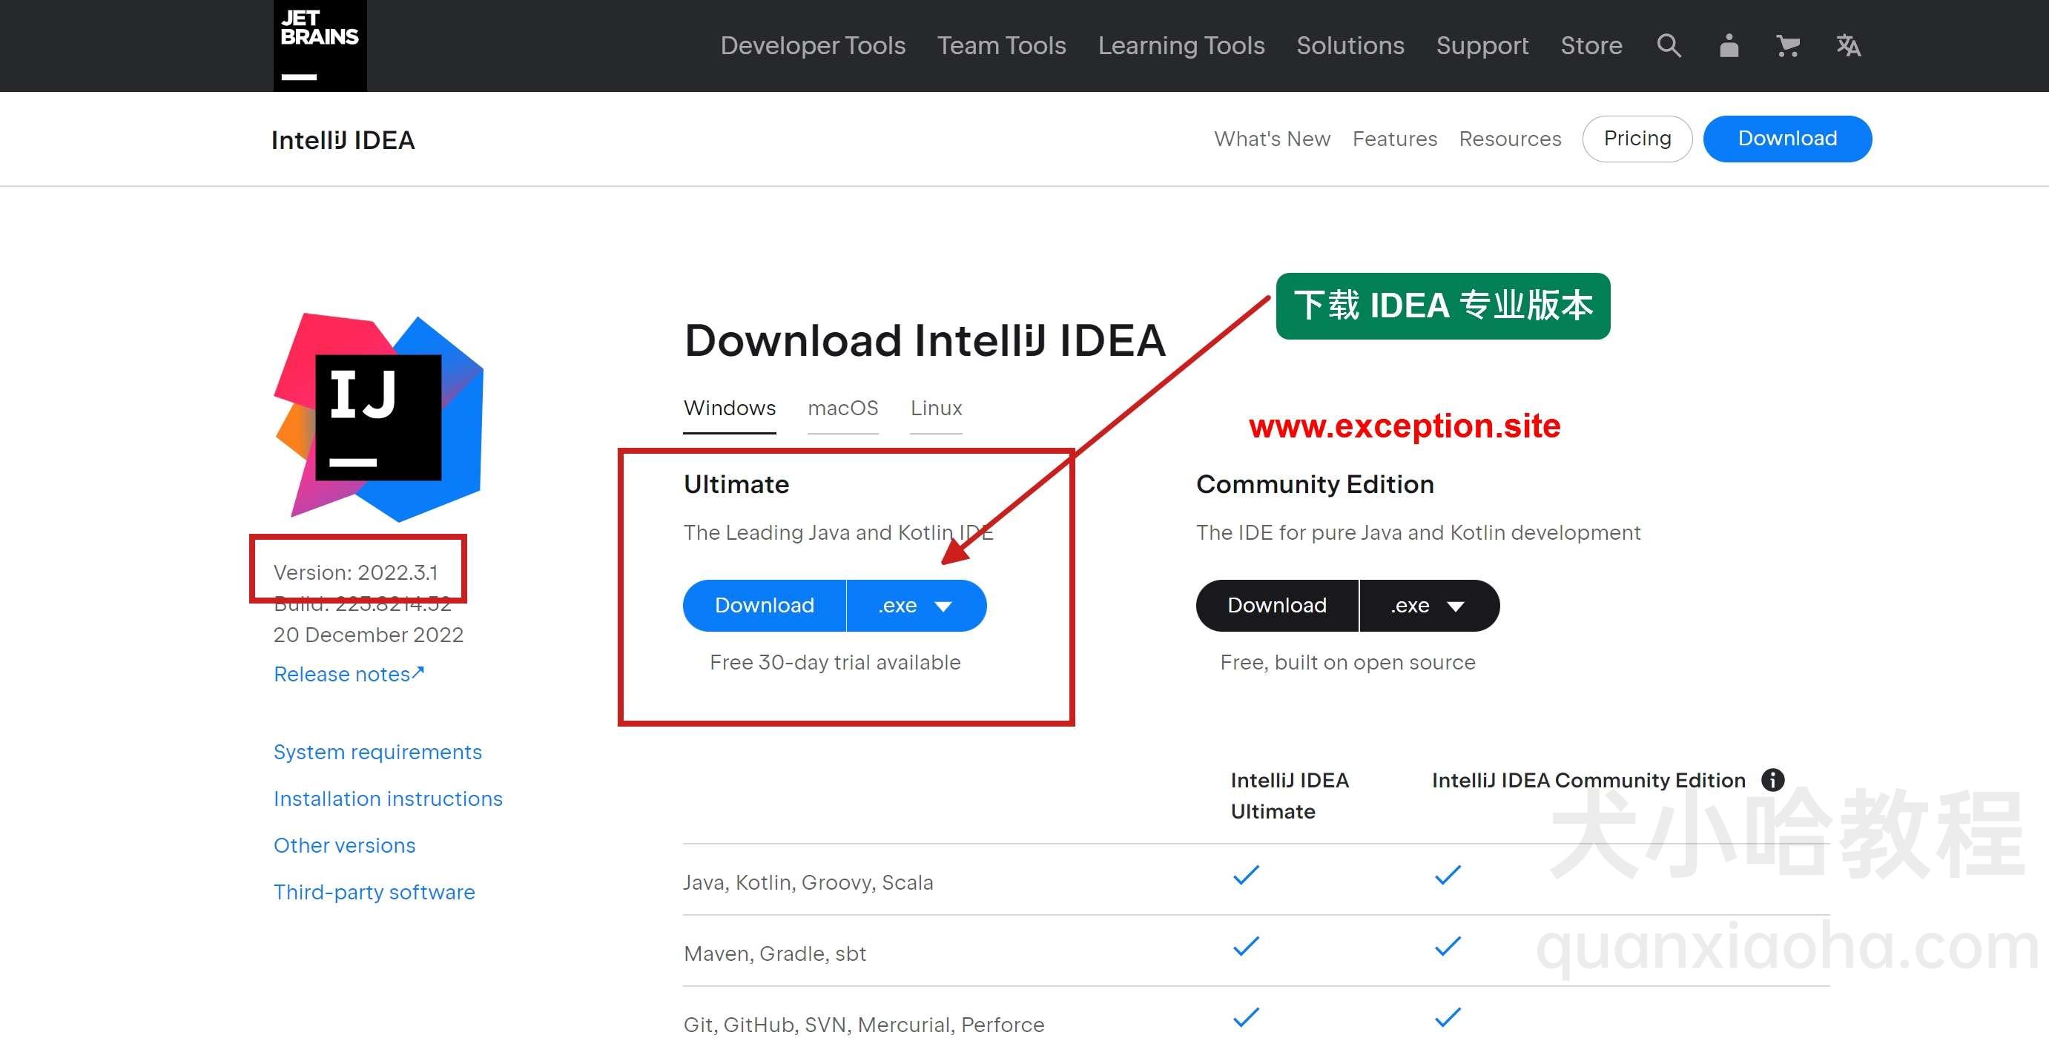Select the Windows tab

pos(730,408)
